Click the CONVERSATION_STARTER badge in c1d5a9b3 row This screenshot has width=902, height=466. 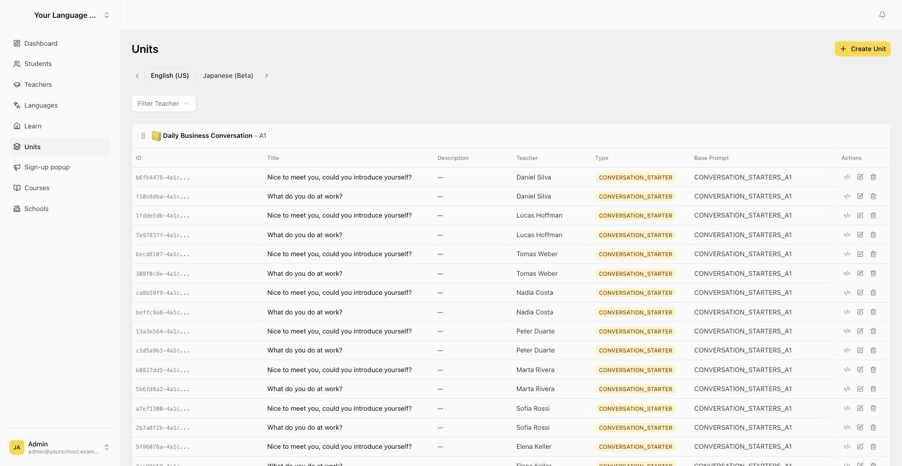tap(635, 351)
